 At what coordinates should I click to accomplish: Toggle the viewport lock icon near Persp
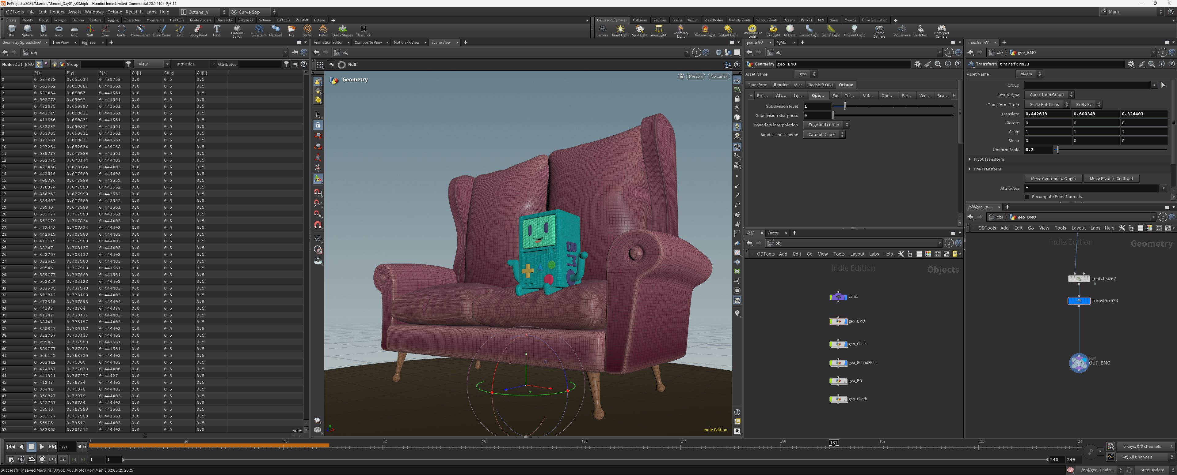tap(681, 77)
